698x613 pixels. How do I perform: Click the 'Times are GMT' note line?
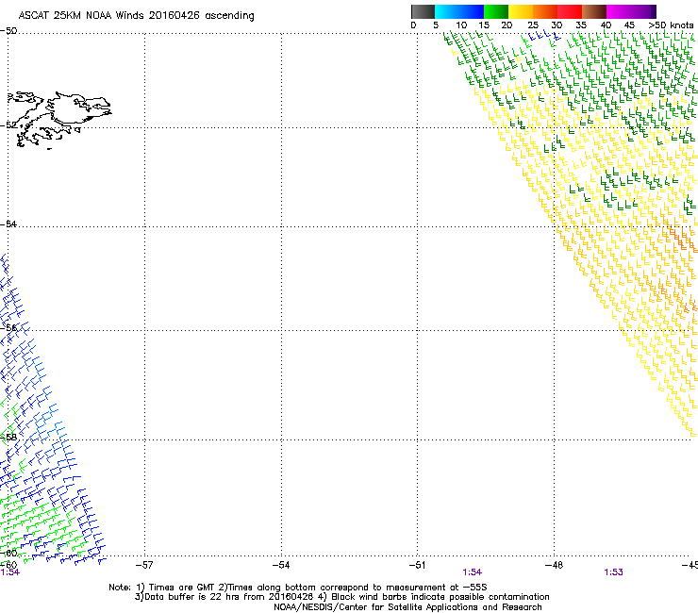(298, 588)
